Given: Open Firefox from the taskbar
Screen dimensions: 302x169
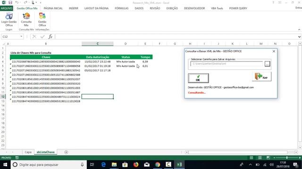Looking at the screenshot, I should coord(136,165).
